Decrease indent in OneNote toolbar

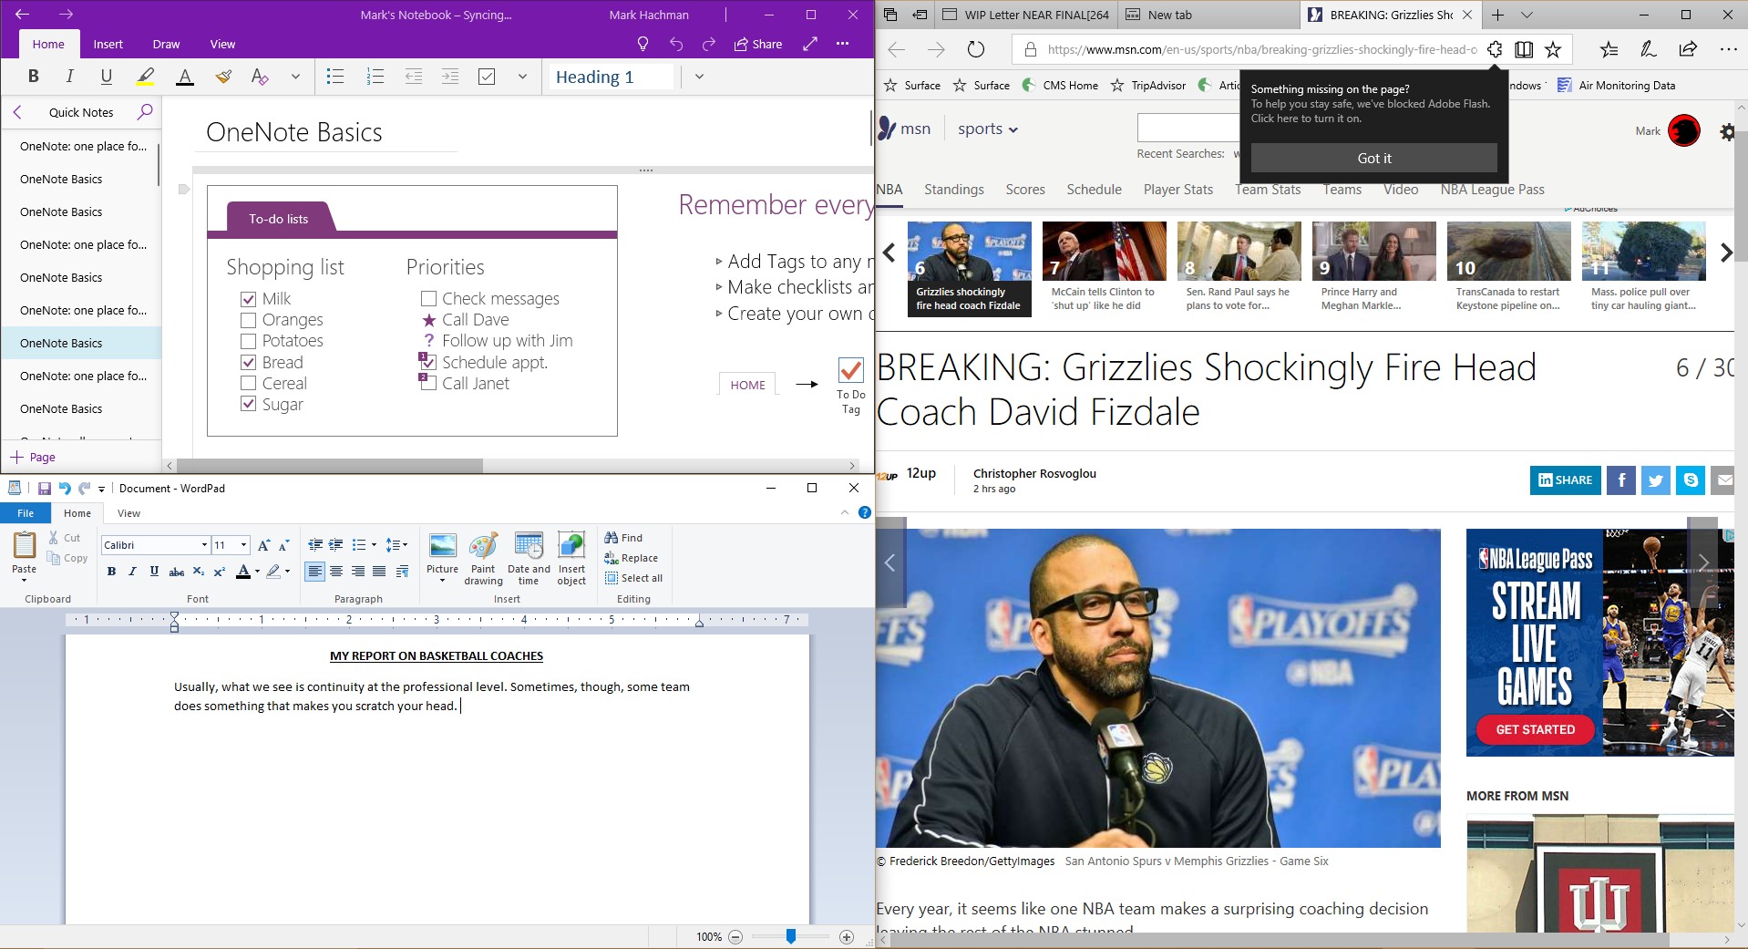(x=413, y=77)
